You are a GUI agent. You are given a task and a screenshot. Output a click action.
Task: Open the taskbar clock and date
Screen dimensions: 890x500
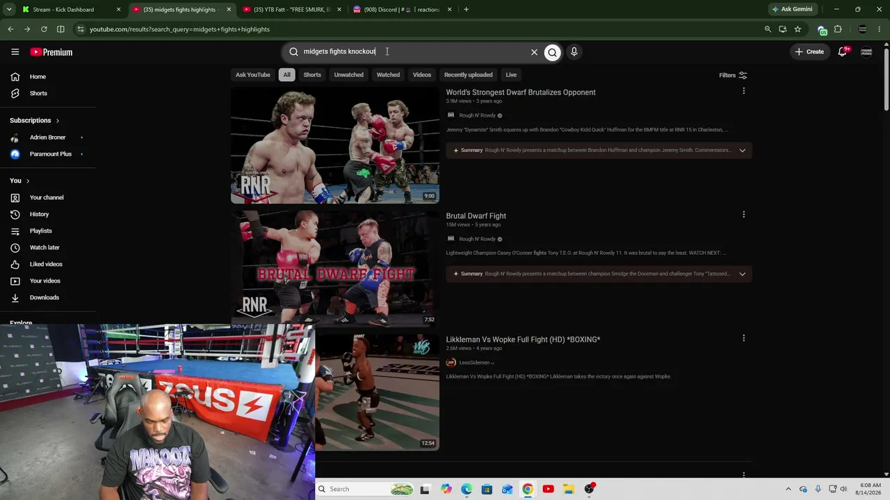coord(870,489)
